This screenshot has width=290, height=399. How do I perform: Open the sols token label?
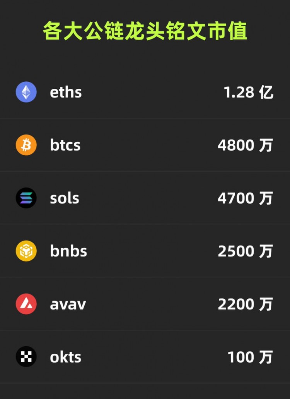pos(65,198)
